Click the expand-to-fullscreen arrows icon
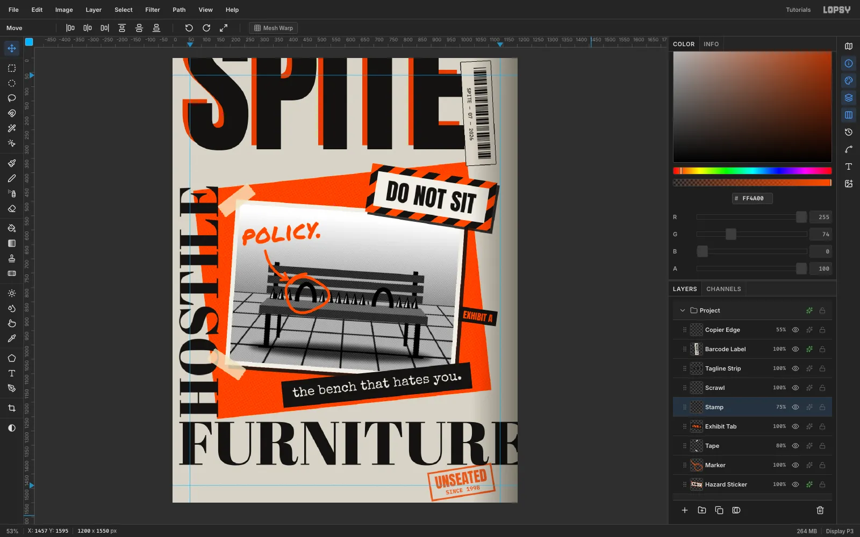This screenshot has width=860, height=537. pyautogui.click(x=224, y=28)
